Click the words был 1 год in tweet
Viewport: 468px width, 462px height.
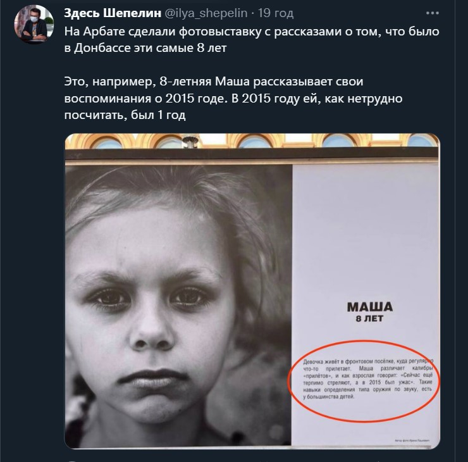158,115
